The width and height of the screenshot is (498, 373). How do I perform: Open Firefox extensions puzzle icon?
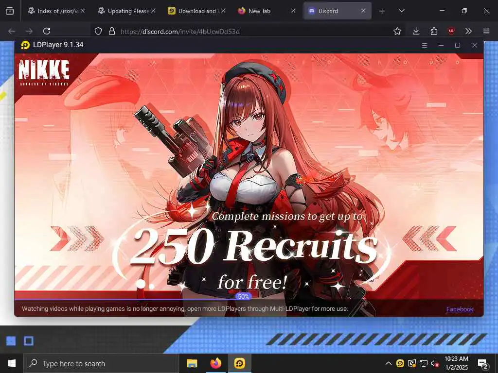434,31
